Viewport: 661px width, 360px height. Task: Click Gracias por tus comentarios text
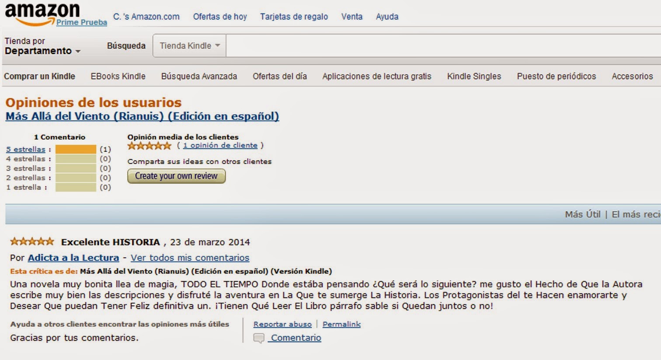point(74,338)
